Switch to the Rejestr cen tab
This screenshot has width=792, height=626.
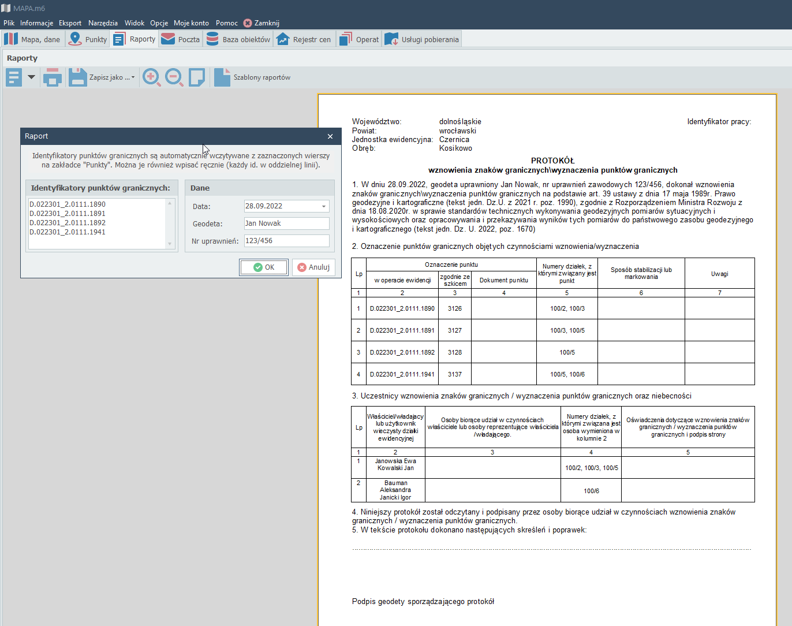tap(304, 39)
